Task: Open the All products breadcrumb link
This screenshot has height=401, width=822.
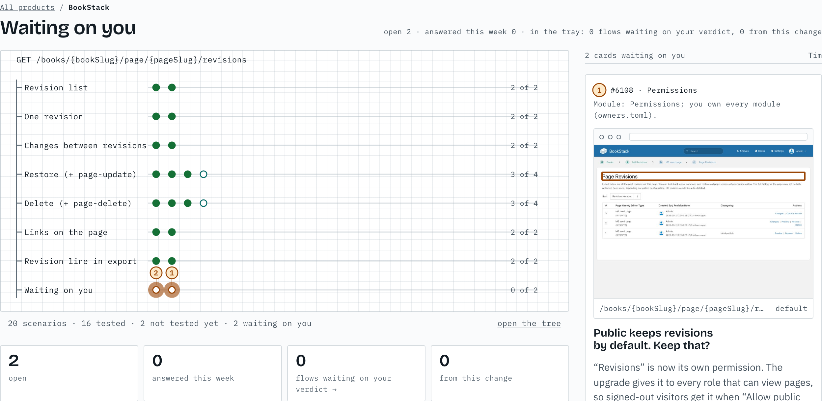Action: [27, 7]
